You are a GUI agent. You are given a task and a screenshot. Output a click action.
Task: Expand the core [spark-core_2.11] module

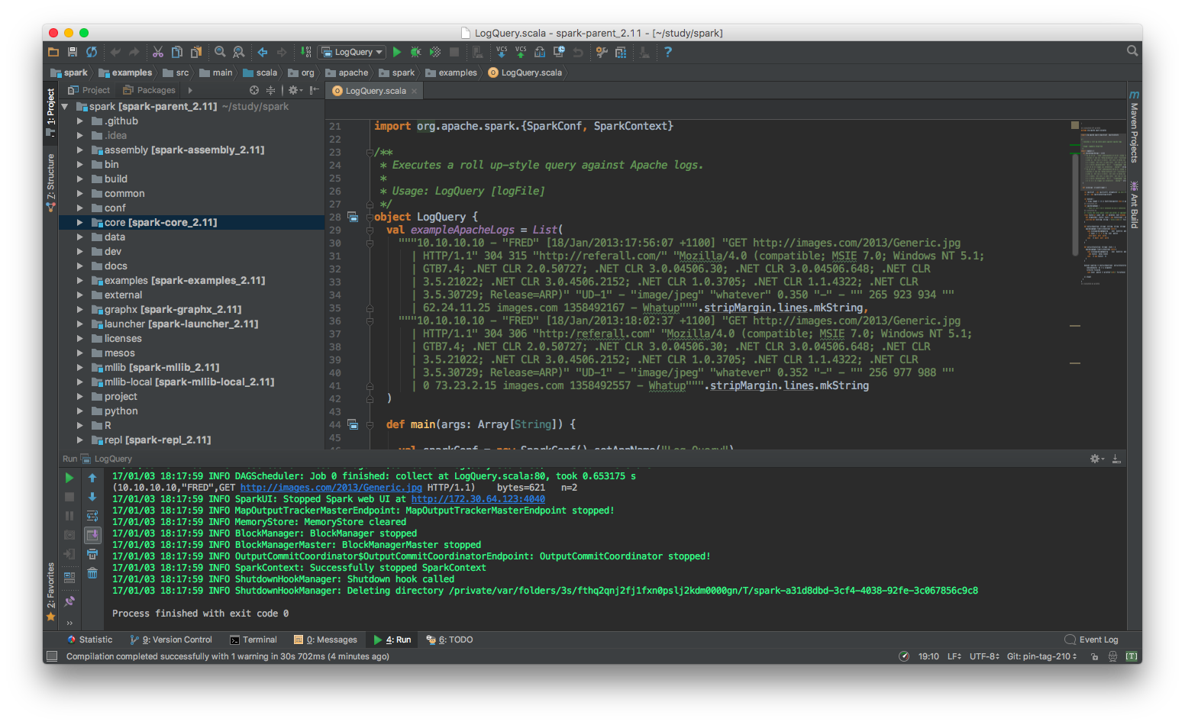(x=79, y=223)
